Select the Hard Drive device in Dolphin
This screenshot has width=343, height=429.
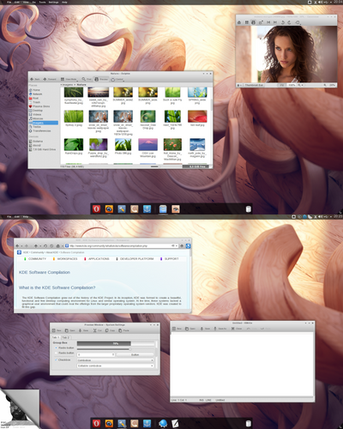click(x=42, y=149)
